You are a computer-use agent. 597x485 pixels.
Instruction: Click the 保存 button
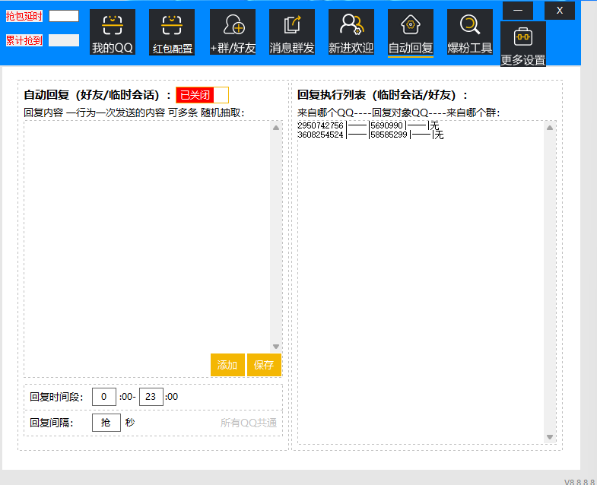264,365
